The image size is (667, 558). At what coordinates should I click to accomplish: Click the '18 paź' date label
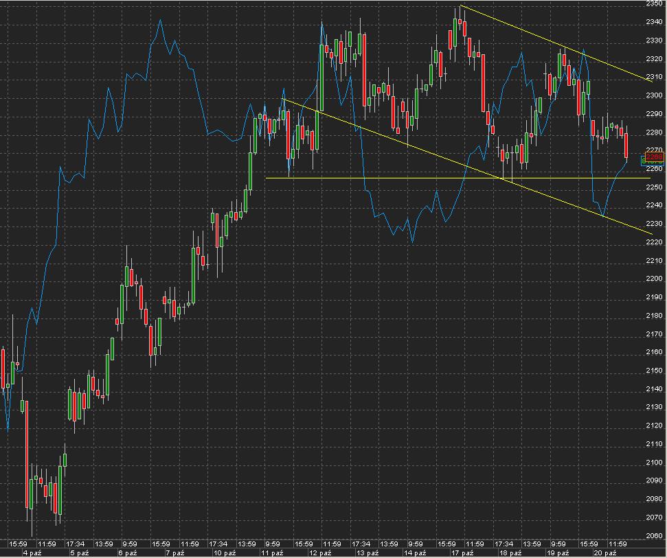tap(510, 553)
